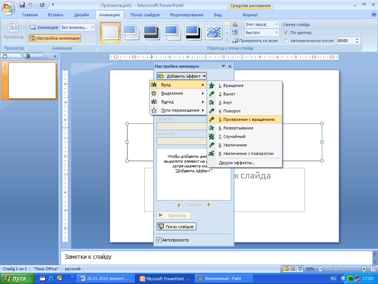Viewport: 378px width, 284px height.
Task: Open the Выделение effects submenu
Action: pyautogui.click(x=178, y=93)
